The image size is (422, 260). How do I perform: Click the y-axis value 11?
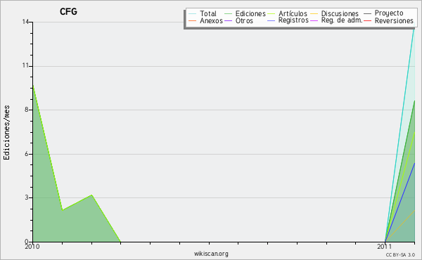click(25, 65)
